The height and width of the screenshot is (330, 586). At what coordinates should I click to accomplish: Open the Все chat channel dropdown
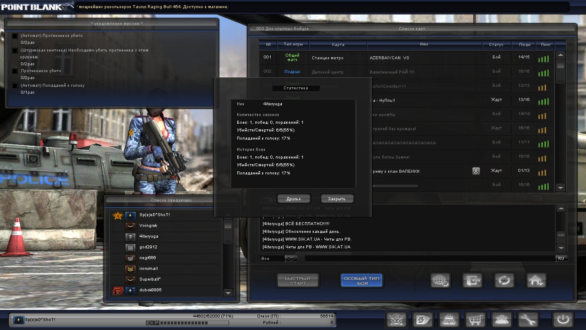(291, 258)
